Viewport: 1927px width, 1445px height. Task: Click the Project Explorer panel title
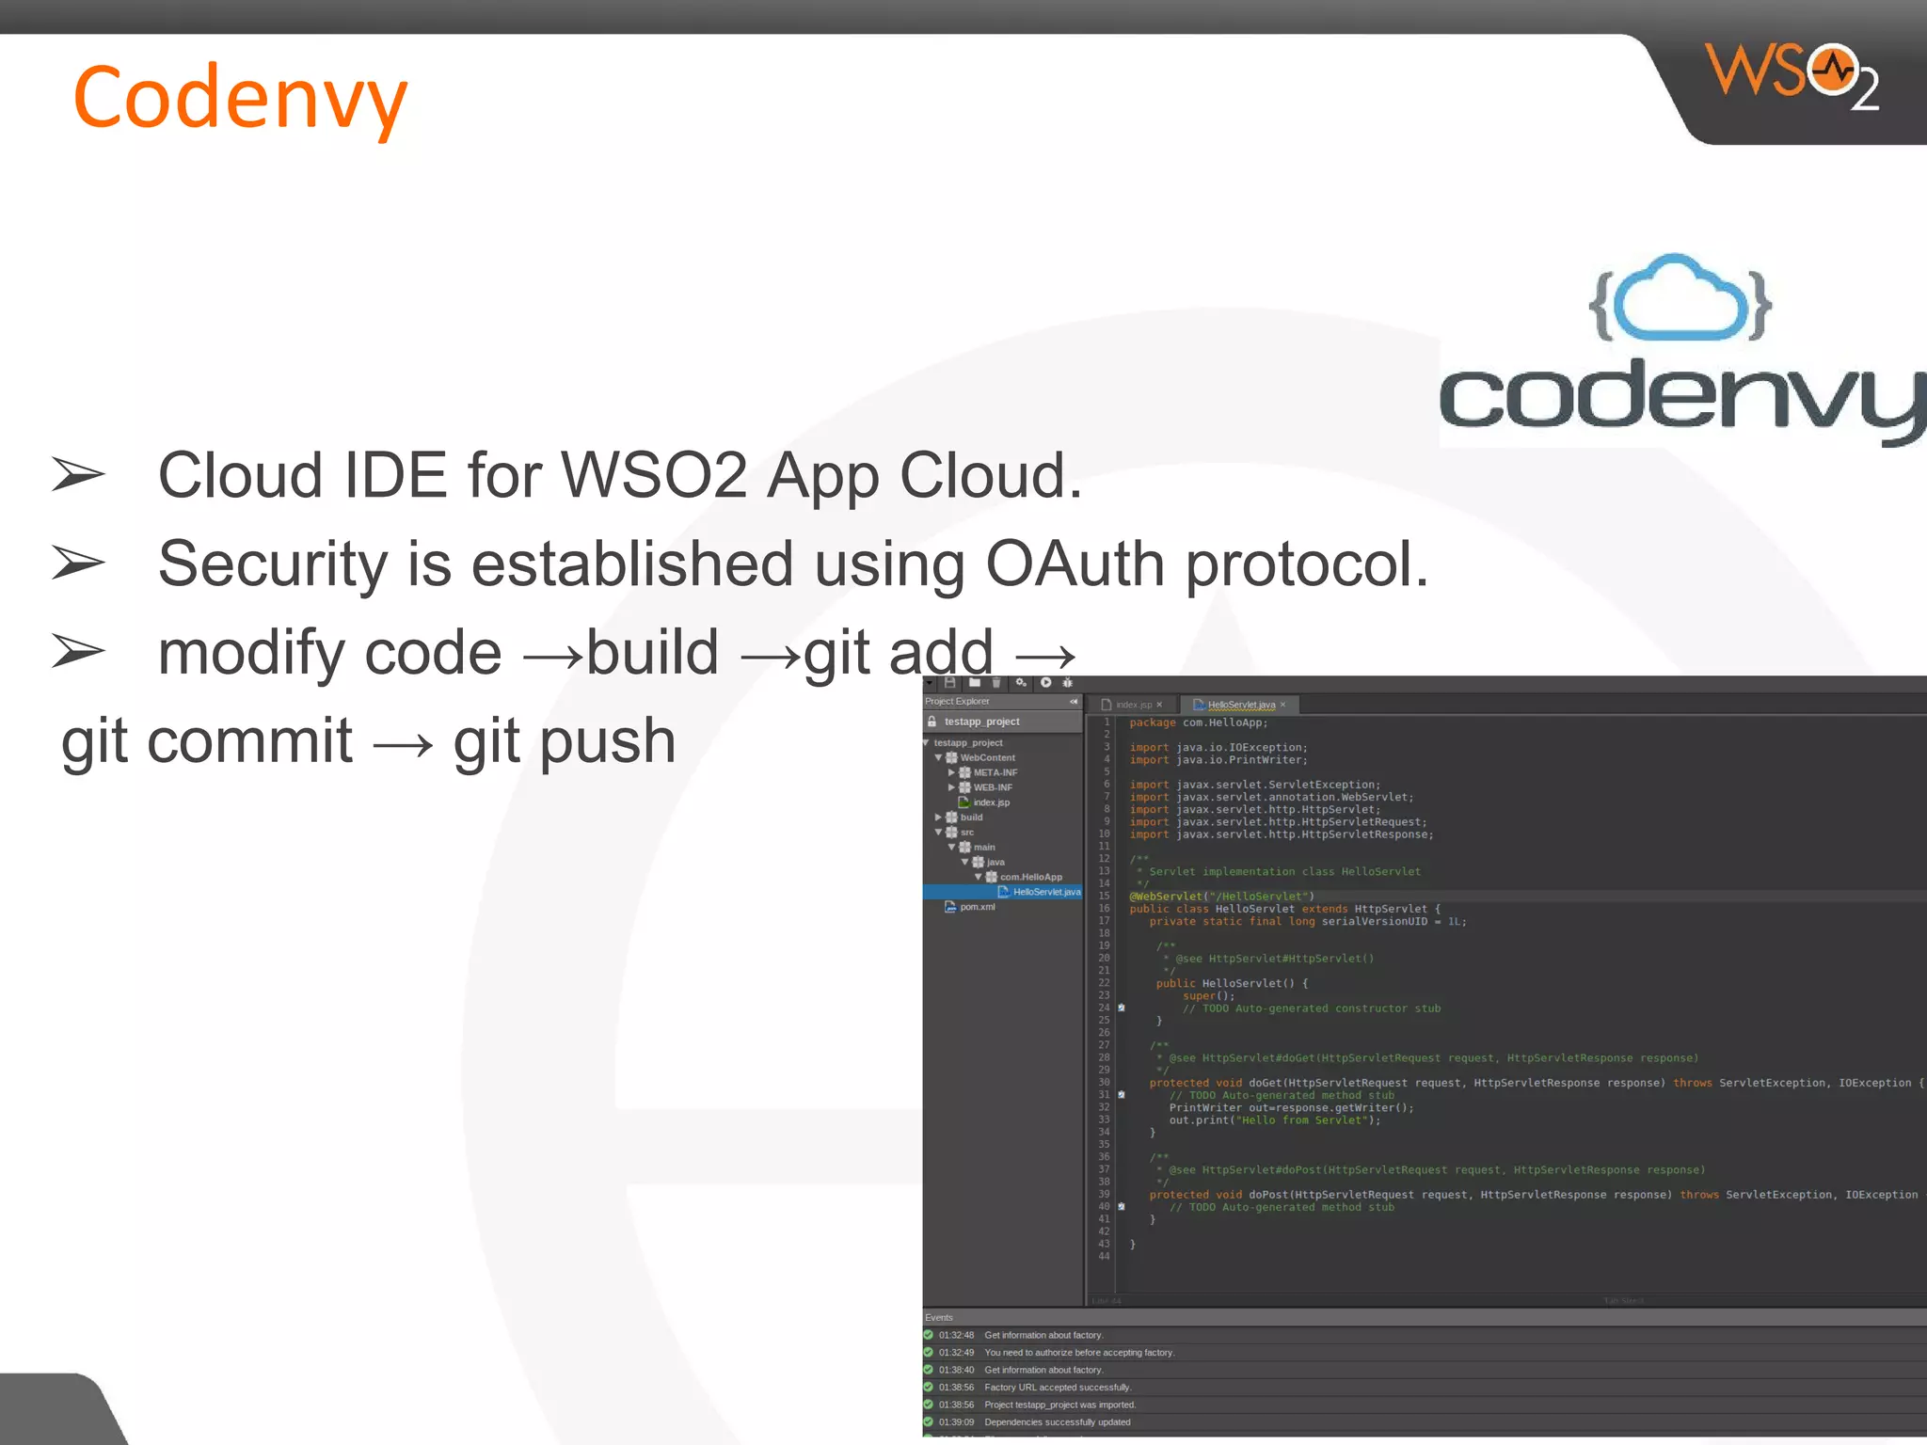click(x=957, y=702)
